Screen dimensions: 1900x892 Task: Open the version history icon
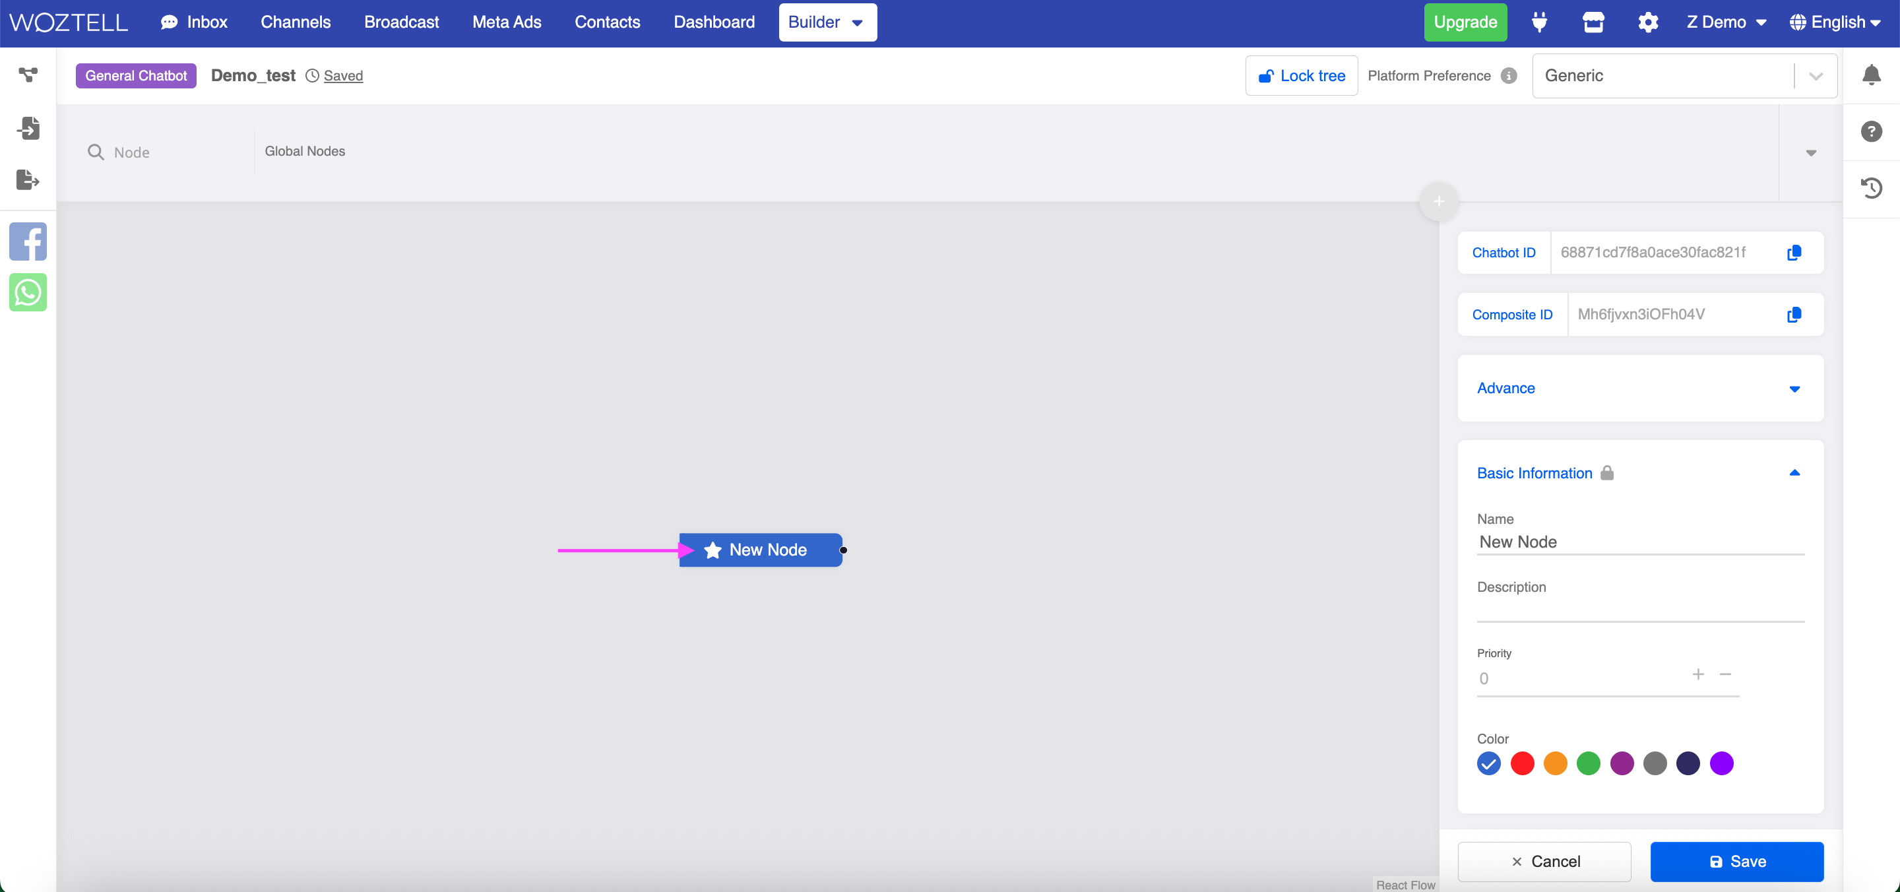click(1871, 188)
